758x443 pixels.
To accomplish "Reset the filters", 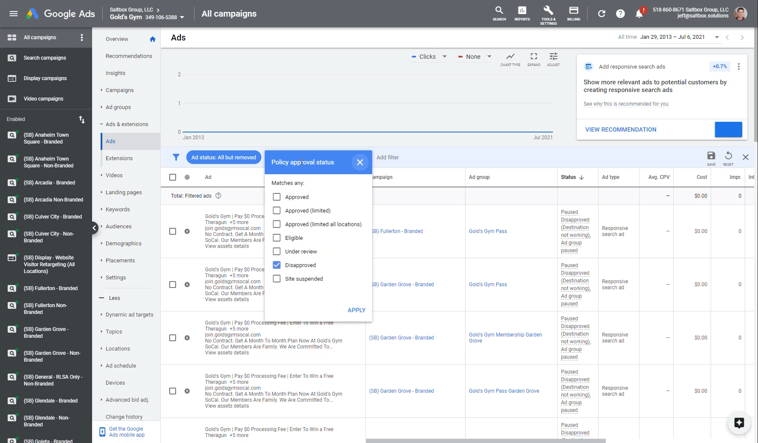I will (728, 158).
